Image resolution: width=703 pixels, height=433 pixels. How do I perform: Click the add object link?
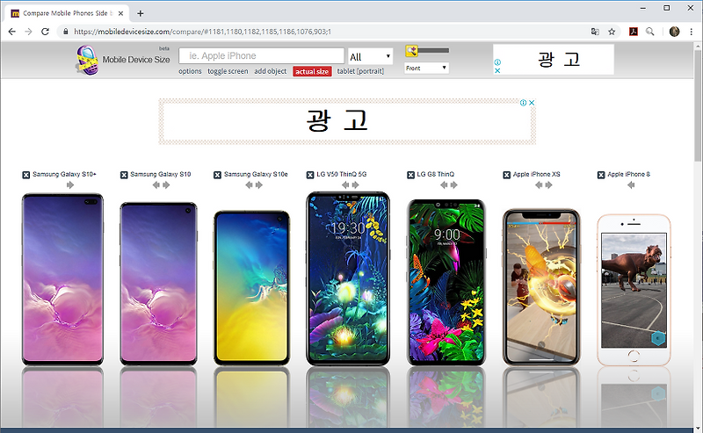[x=271, y=71]
